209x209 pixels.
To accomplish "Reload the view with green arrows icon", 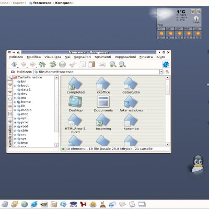I will pyautogui.click(x=53, y=64).
